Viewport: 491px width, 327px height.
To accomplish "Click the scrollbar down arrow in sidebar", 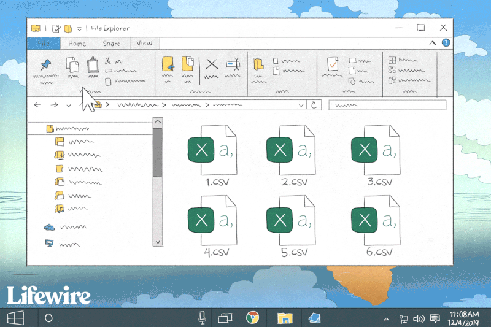I will click(x=158, y=242).
